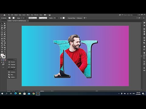
Task: Change screen mode from the toolbar
Action: [3, 64]
